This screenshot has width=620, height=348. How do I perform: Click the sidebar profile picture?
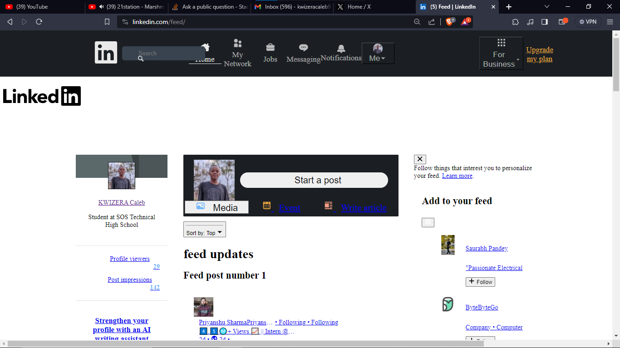click(x=122, y=176)
